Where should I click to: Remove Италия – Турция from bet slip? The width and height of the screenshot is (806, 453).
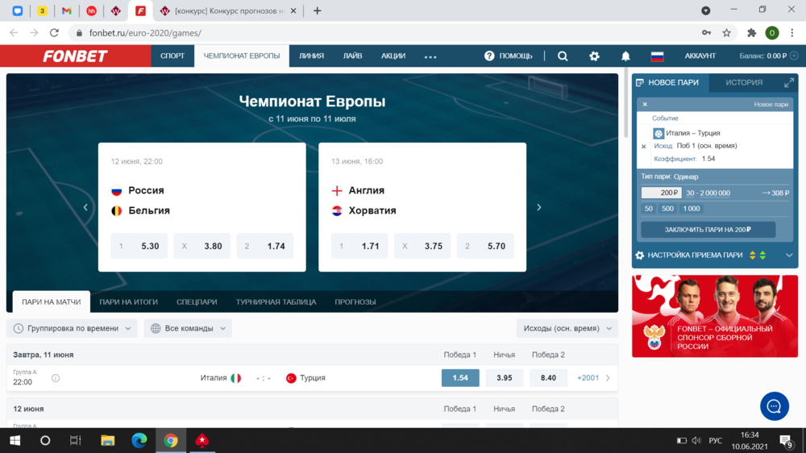643,147
